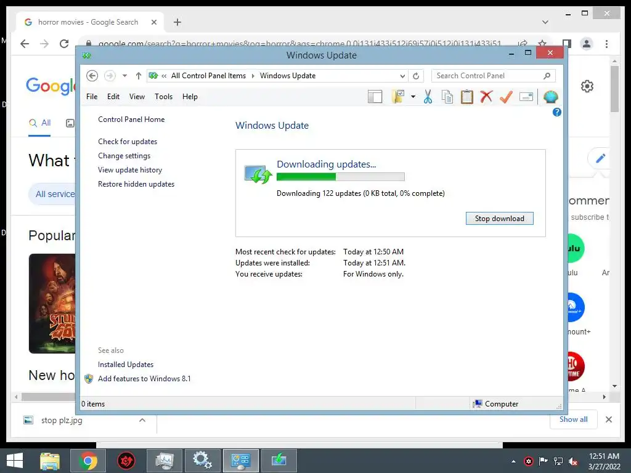Go up one level with up arrow
This screenshot has width=631, height=473.
coord(139,76)
